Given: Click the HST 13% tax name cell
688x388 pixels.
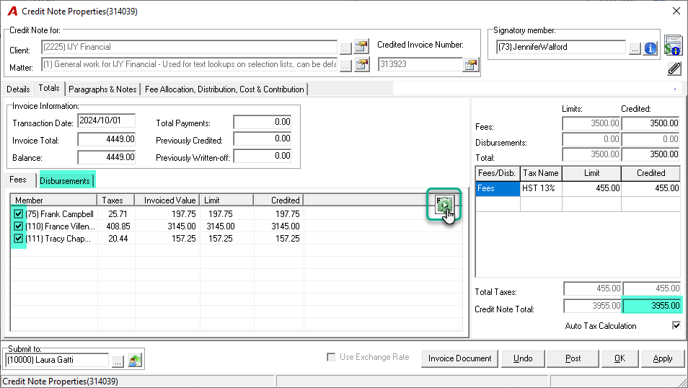Looking at the screenshot, I should click(541, 188).
